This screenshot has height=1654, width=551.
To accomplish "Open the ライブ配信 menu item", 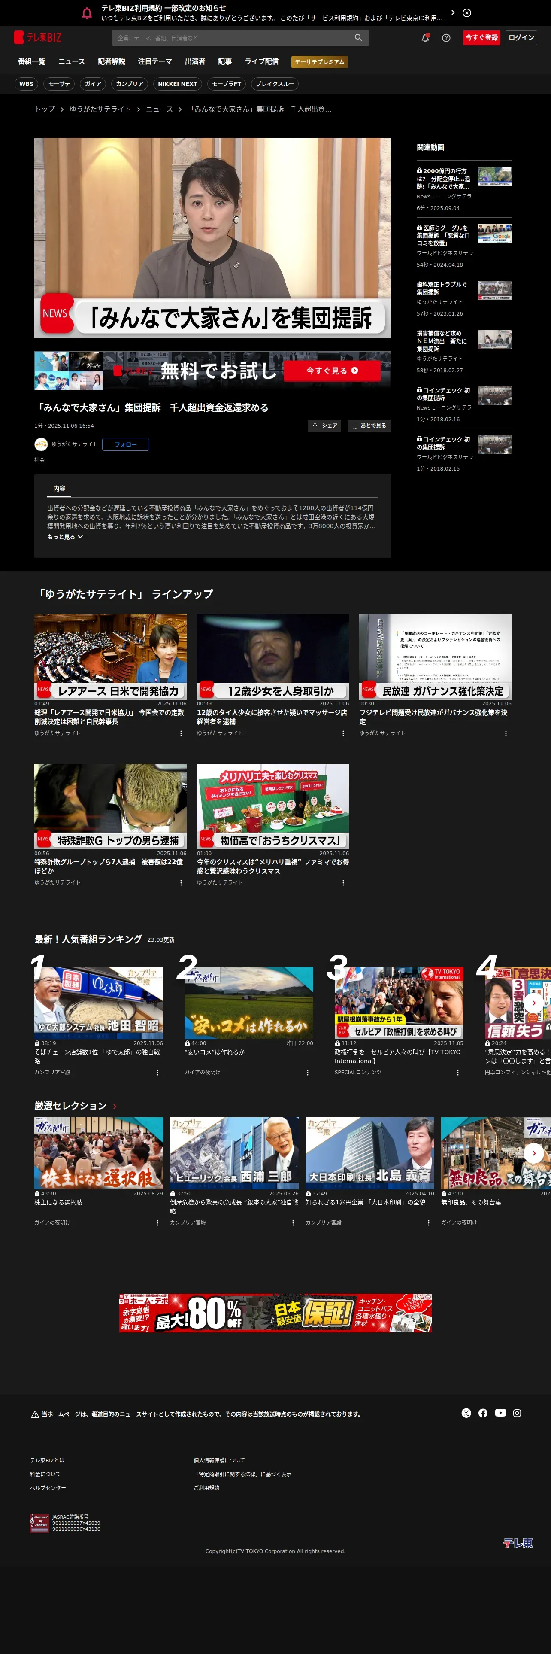I will 262,62.
